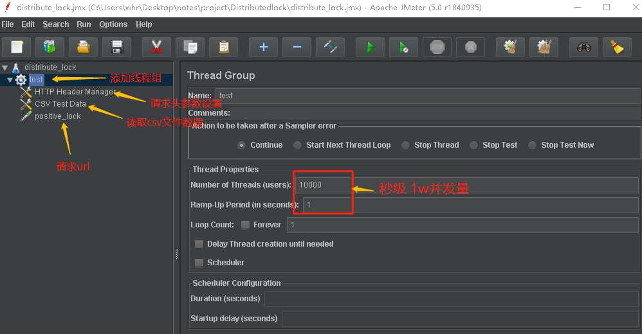Click the positive_lock sampler pipette icon
The width and height of the screenshot is (642, 334).
tap(26, 116)
